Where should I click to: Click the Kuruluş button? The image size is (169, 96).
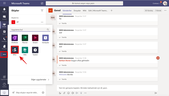click(x=149, y=10)
